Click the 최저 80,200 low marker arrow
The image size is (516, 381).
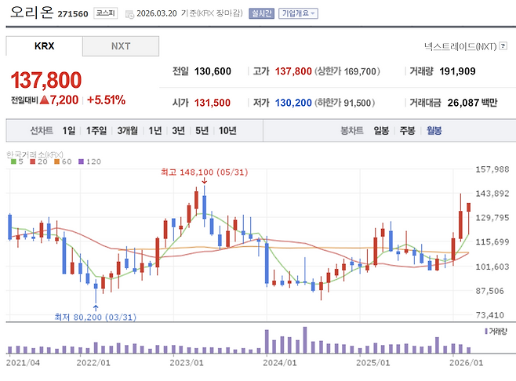(96, 307)
